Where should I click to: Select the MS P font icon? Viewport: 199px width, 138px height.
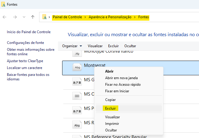(77, 110)
